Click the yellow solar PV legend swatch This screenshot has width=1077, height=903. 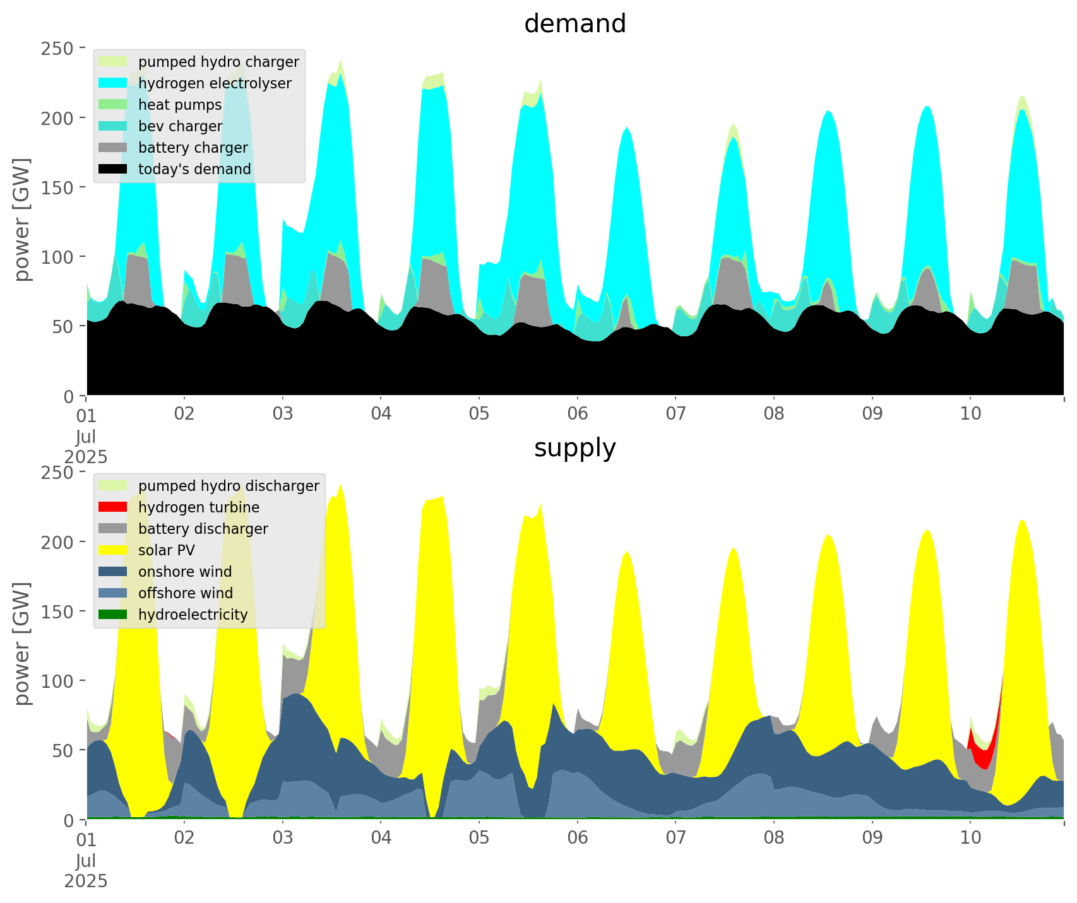[114, 550]
